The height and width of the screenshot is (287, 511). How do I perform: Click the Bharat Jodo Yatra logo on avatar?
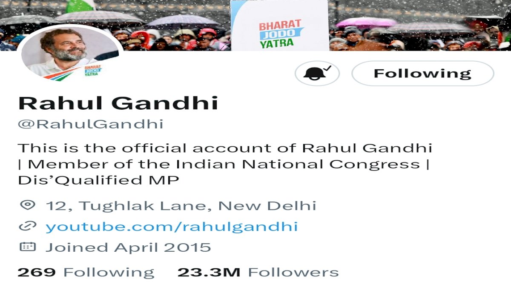coord(93,70)
